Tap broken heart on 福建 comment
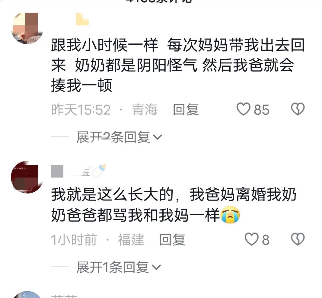Screen dimensions: 322x298 coord(298,239)
